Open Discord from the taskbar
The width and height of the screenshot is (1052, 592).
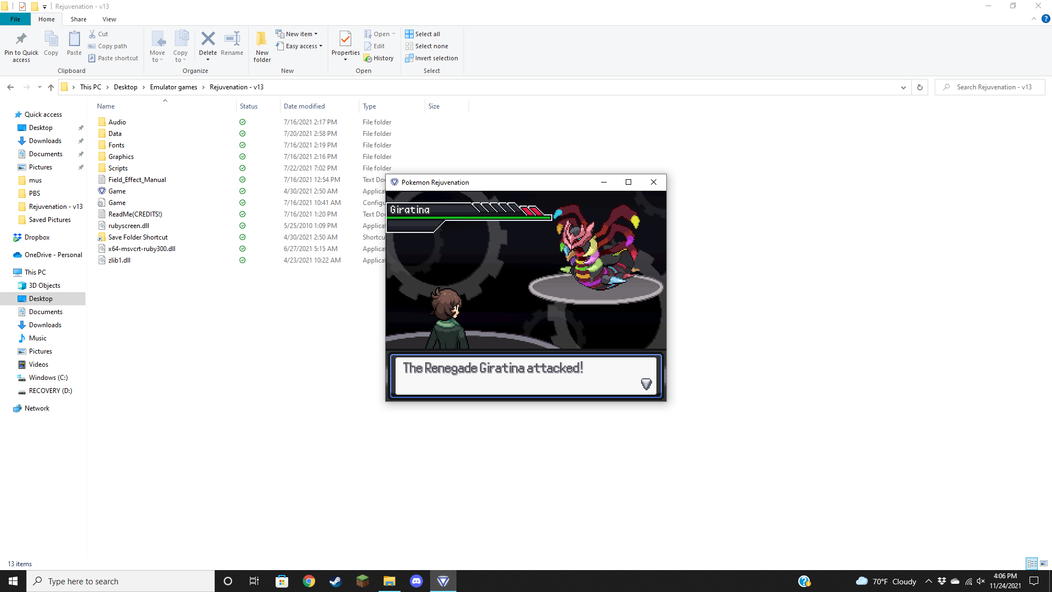[416, 581]
